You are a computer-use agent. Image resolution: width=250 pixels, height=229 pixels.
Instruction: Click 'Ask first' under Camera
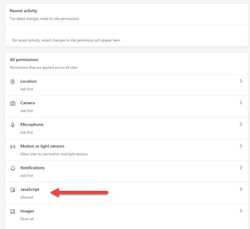click(x=27, y=111)
